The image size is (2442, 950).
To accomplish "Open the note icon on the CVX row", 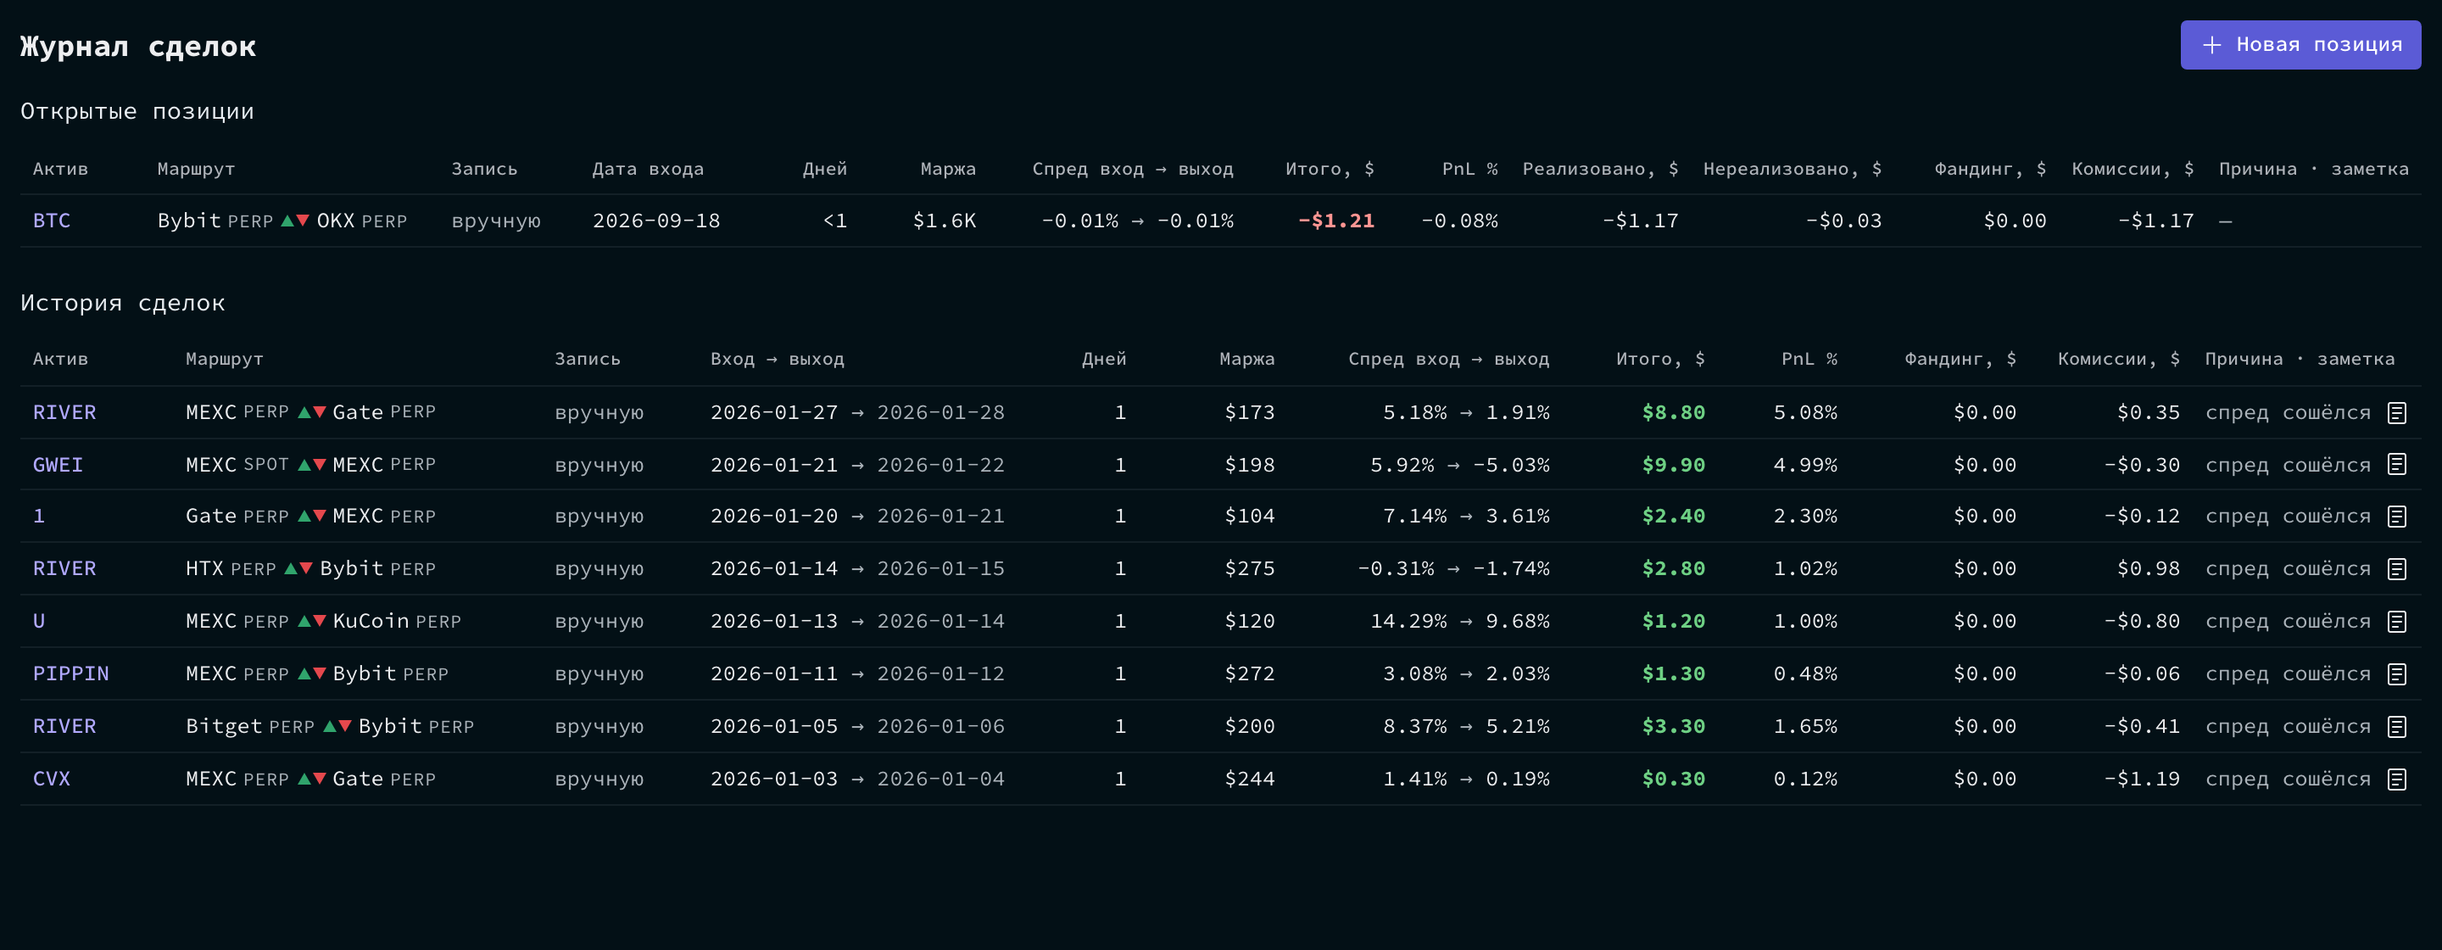I will (x=2396, y=780).
